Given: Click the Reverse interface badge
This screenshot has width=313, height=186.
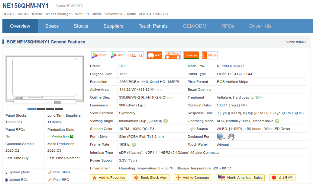Looking at the screenshot, I should [191, 55].
